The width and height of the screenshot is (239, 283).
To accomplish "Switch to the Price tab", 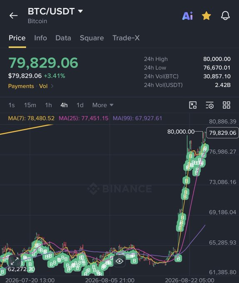I will (x=17, y=38).
